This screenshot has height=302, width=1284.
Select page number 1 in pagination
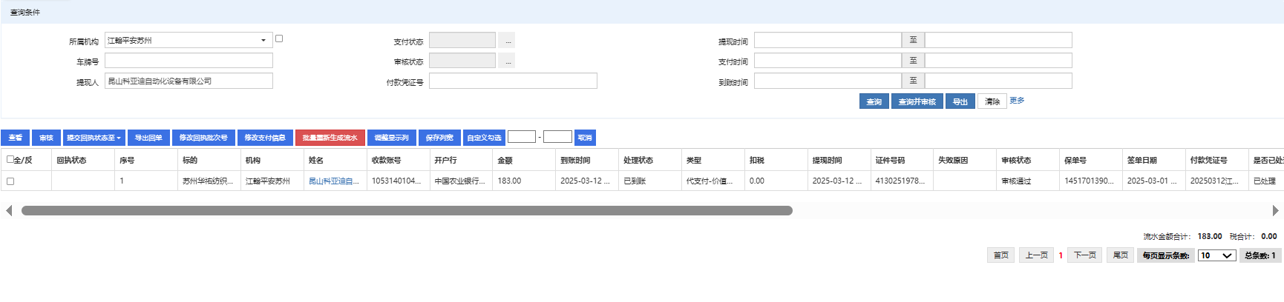coord(1061,255)
